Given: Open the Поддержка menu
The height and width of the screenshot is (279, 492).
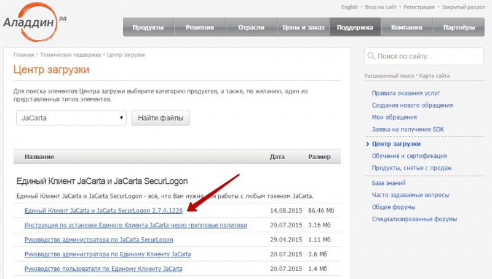Looking at the screenshot, I should (x=355, y=27).
